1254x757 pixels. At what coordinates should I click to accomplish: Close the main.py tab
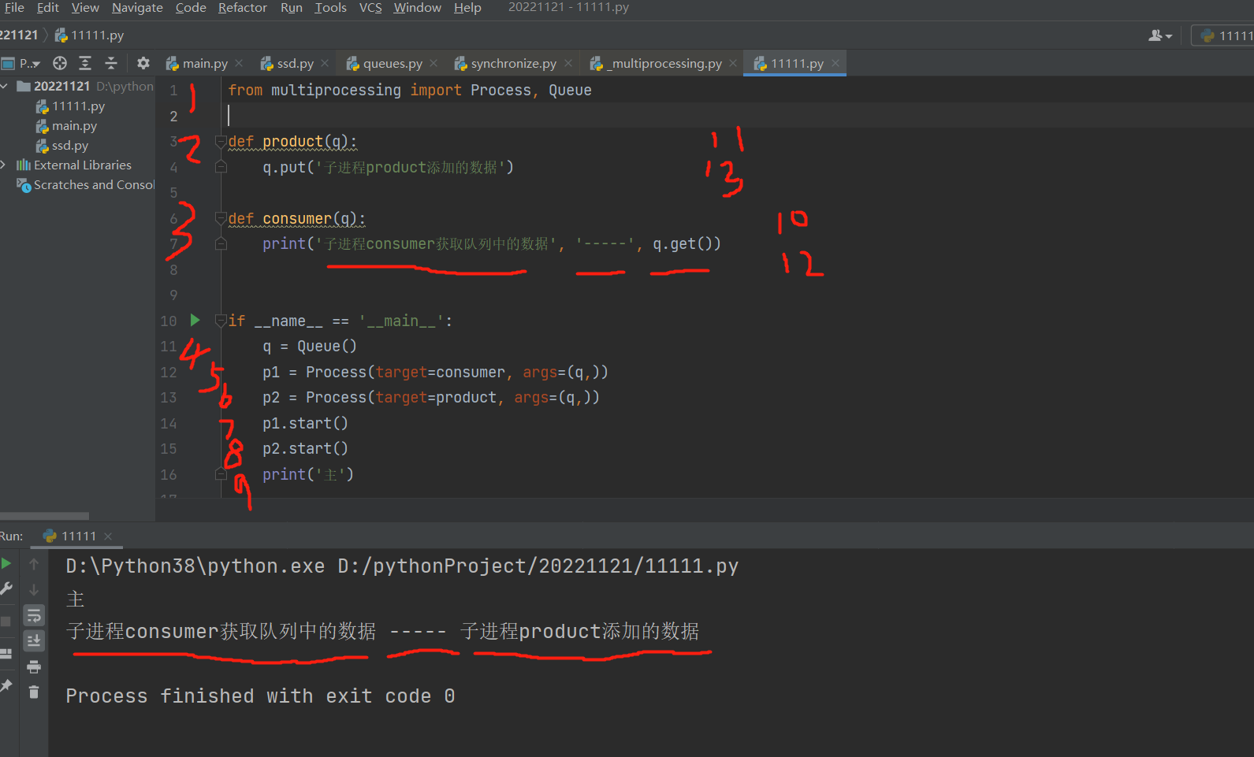[x=239, y=63]
